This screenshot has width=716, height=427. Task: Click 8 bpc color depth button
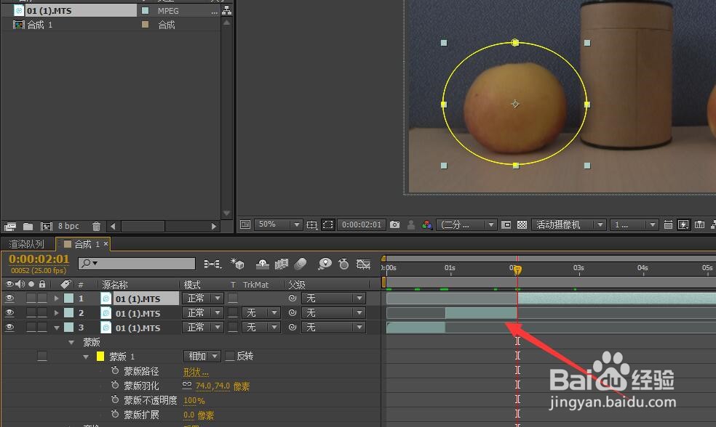click(68, 226)
